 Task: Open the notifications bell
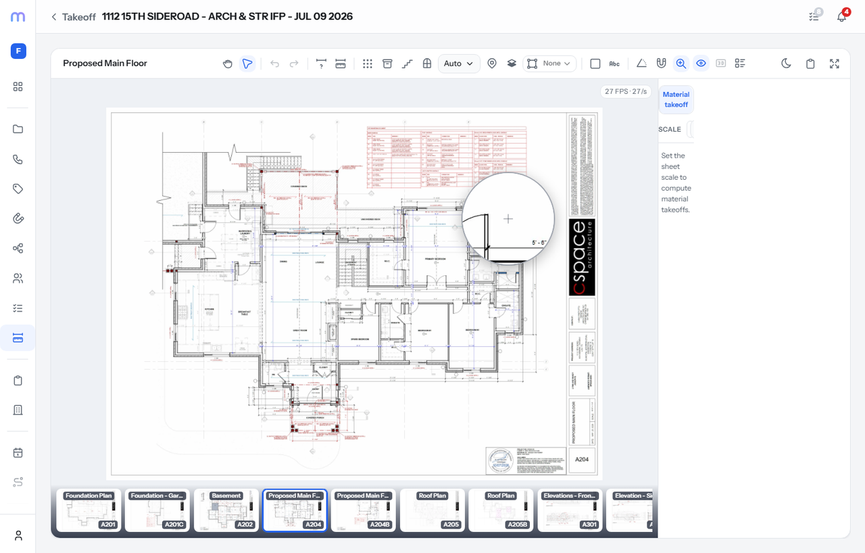click(841, 17)
